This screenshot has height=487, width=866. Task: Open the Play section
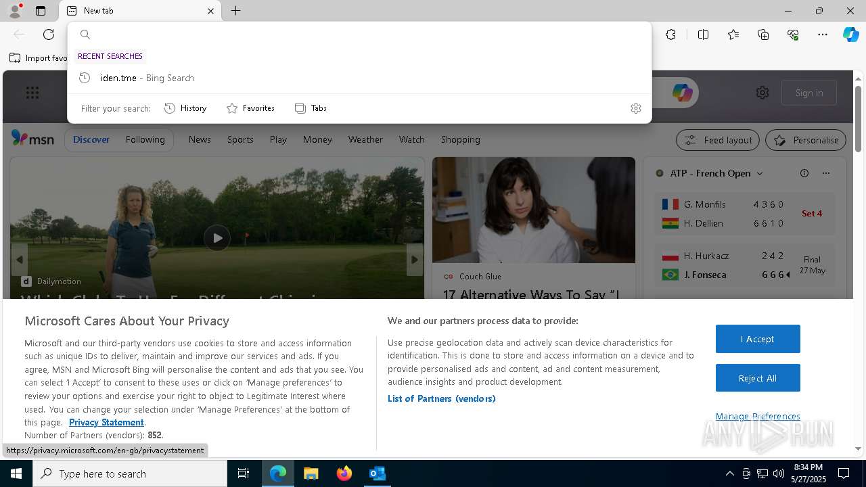[278, 139]
